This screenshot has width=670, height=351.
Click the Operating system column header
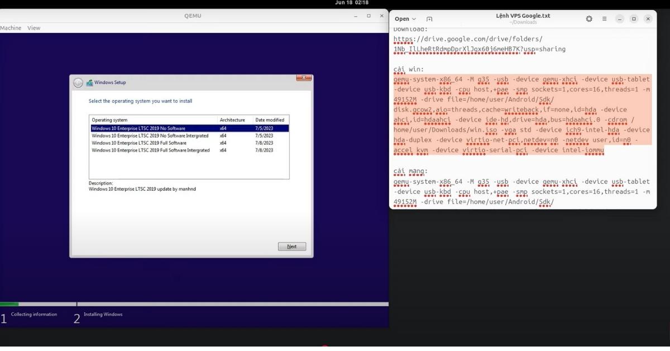click(x=154, y=120)
